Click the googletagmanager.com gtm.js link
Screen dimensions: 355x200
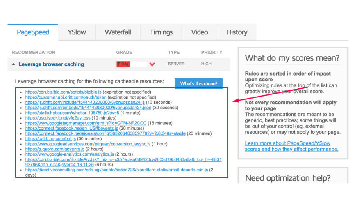[x=83, y=123]
